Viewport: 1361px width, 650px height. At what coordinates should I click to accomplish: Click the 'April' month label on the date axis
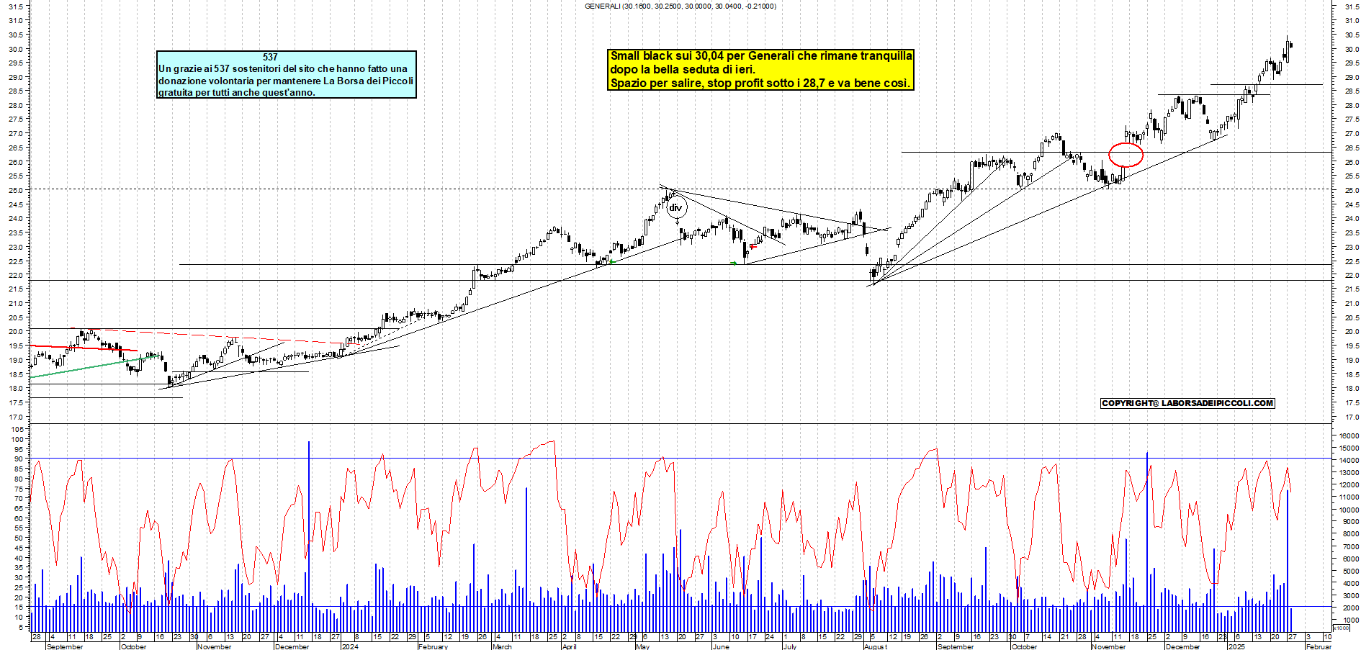570,646
